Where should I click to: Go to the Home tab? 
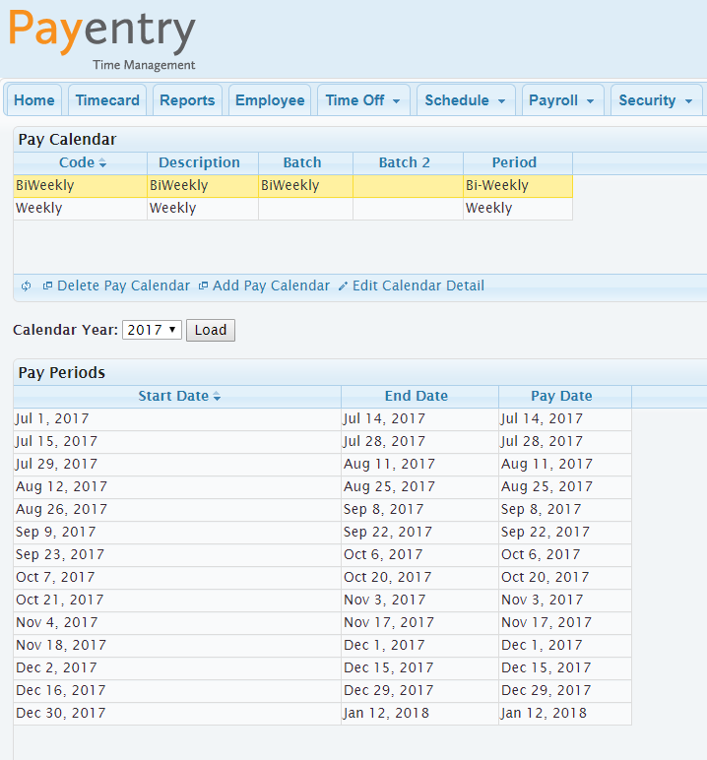click(x=34, y=100)
